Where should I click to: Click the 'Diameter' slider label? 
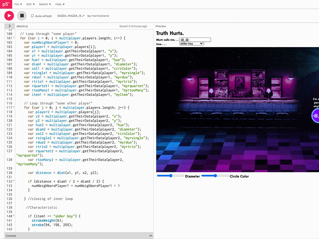click(192, 177)
